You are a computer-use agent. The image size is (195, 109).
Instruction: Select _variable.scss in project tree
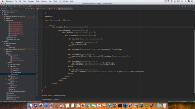16,72
